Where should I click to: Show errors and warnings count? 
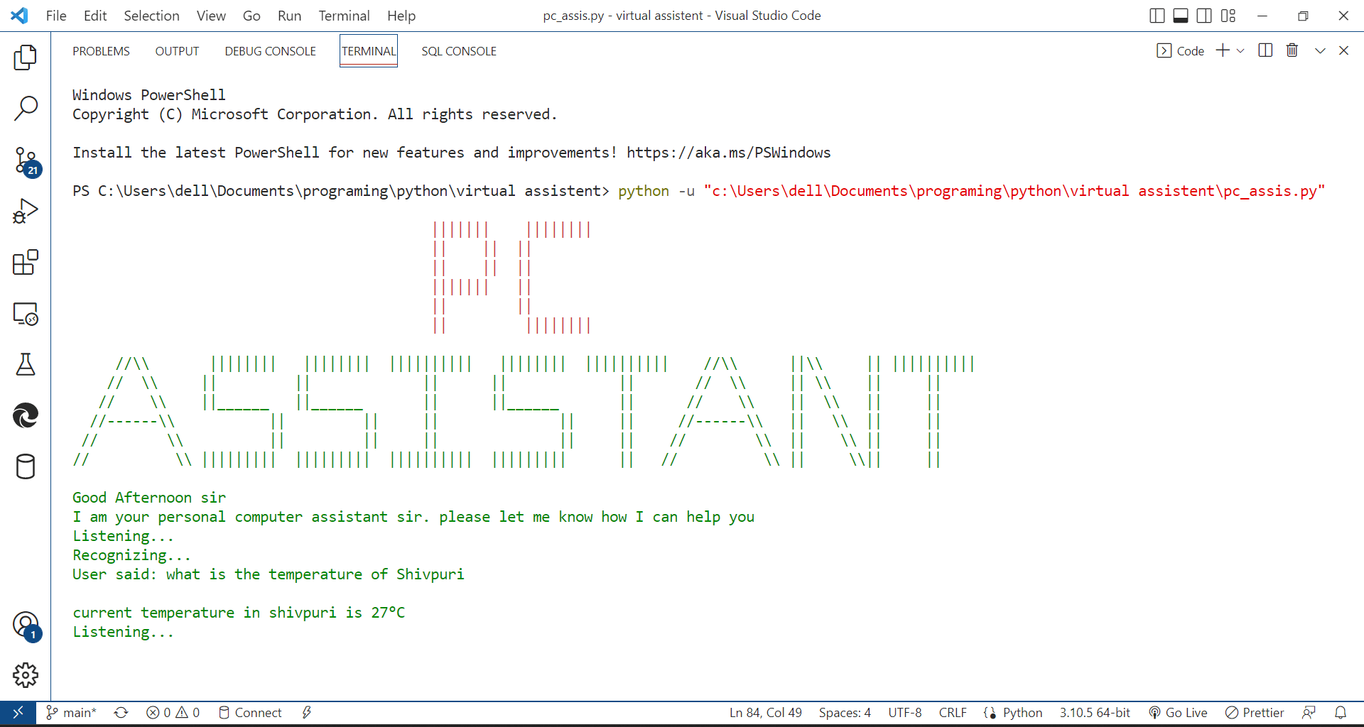(173, 712)
